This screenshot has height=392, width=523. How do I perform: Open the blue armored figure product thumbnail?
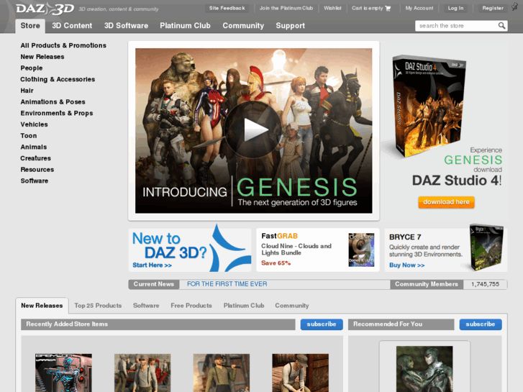click(x=63, y=373)
